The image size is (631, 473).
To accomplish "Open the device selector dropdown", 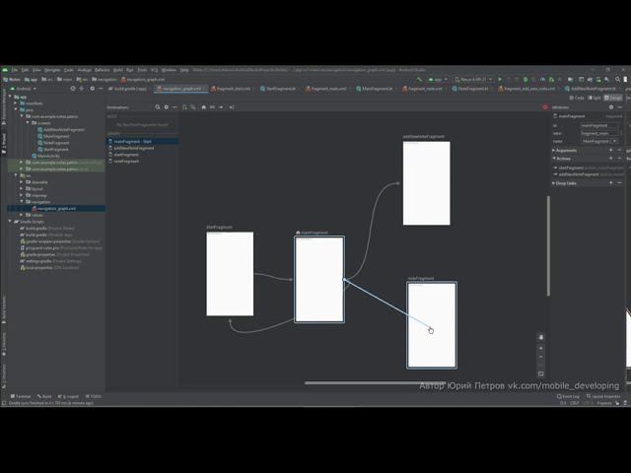I will tap(473, 79).
